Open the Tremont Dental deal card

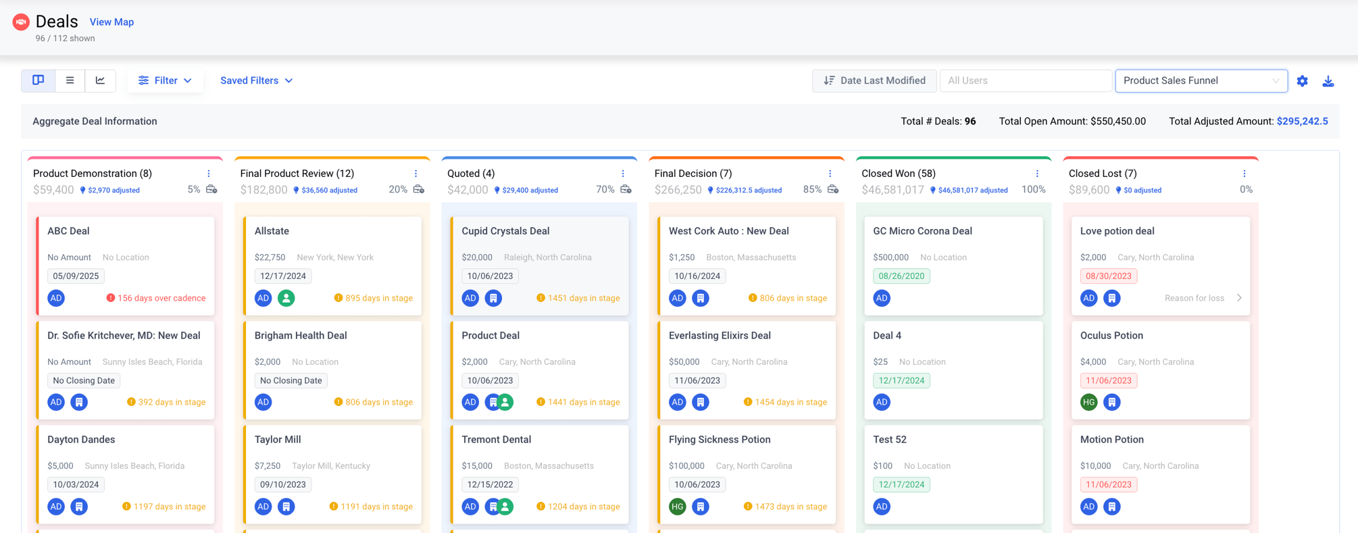tap(539, 474)
